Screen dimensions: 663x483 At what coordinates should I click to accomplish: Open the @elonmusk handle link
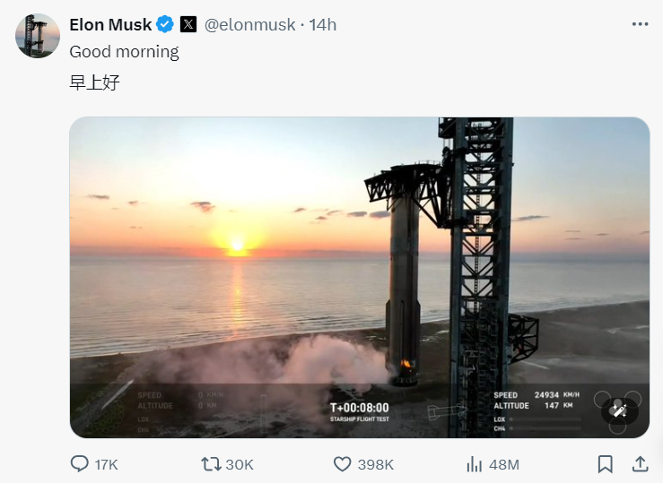coord(250,24)
